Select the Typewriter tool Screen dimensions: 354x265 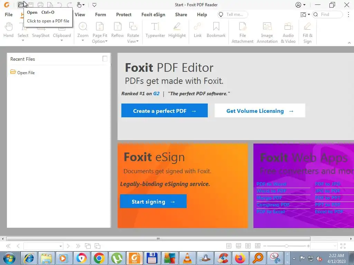155,30
